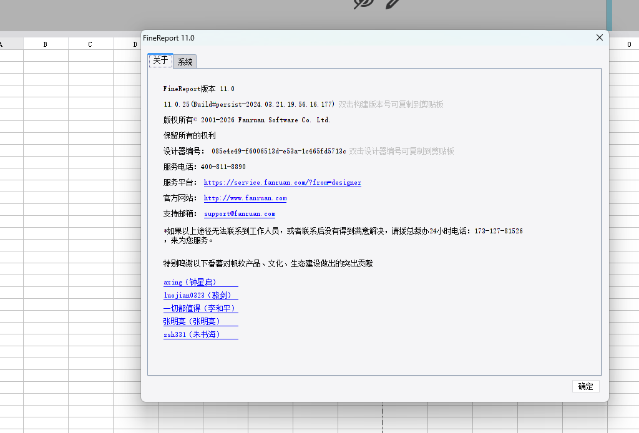Click the crossed-eye hide icon above the dialog

click(364, 4)
